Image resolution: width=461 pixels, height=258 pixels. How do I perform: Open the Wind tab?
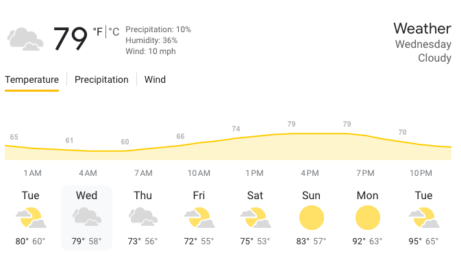[155, 79]
